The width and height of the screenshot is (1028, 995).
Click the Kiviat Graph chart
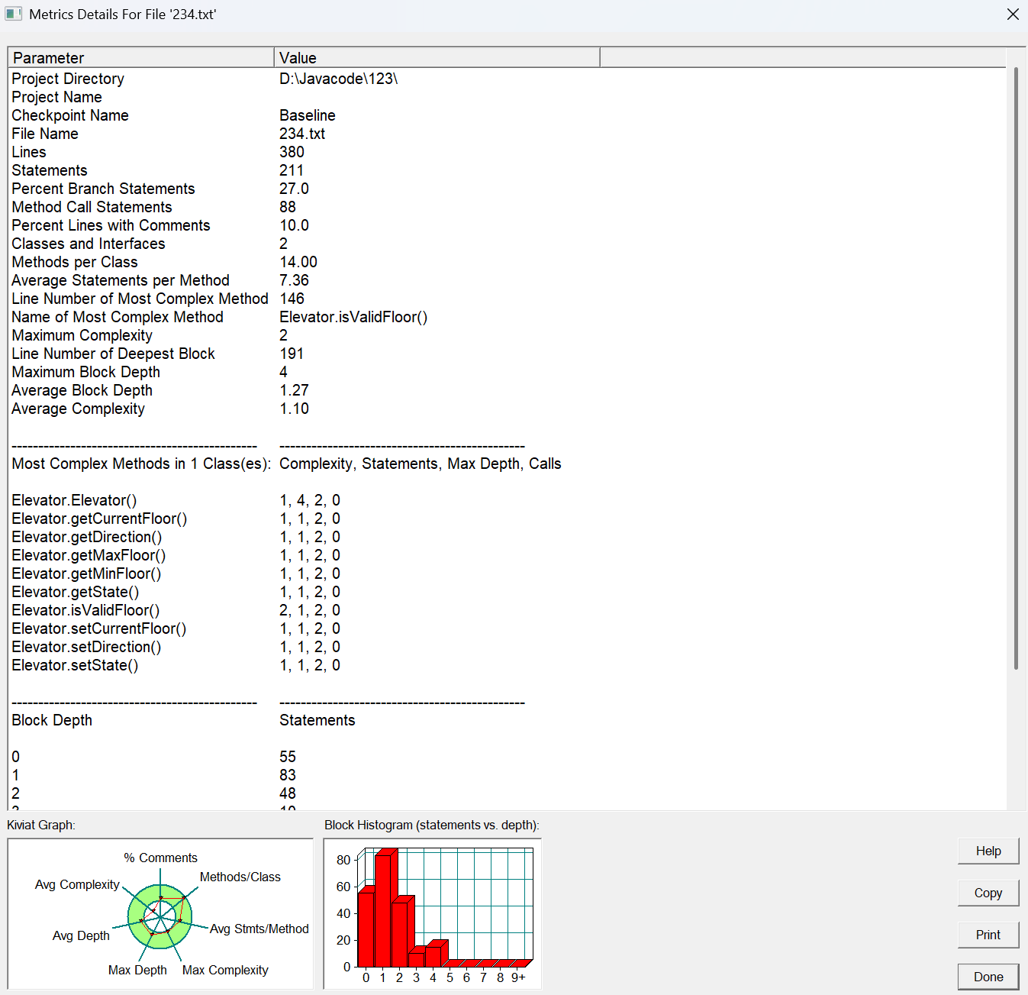[160, 914]
